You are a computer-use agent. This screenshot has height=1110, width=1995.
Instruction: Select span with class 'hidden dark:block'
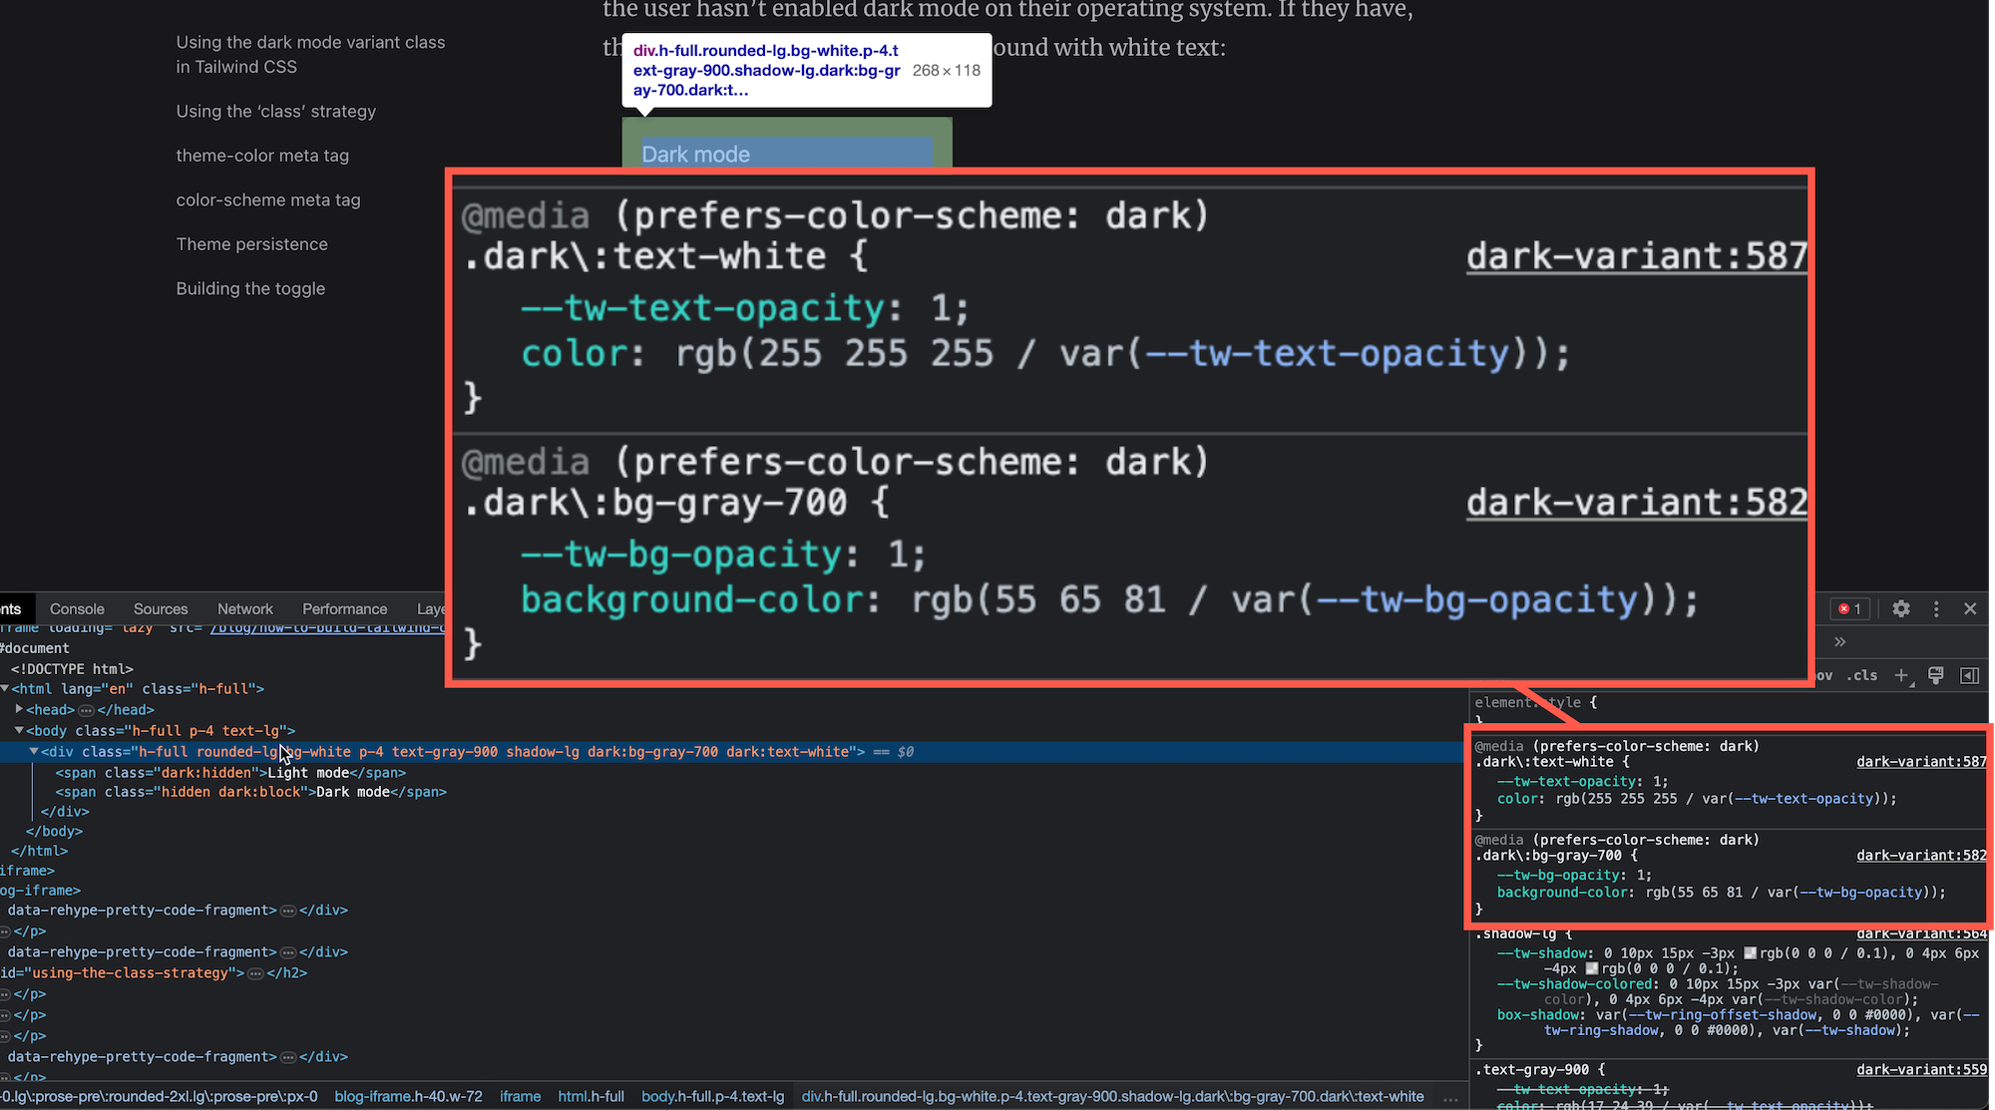coord(250,792)
